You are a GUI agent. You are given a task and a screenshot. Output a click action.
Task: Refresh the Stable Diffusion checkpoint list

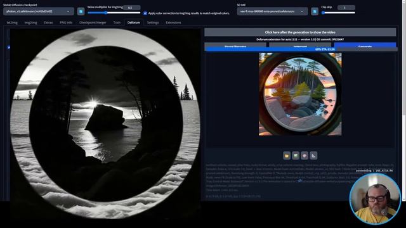(x=81, y=11)
